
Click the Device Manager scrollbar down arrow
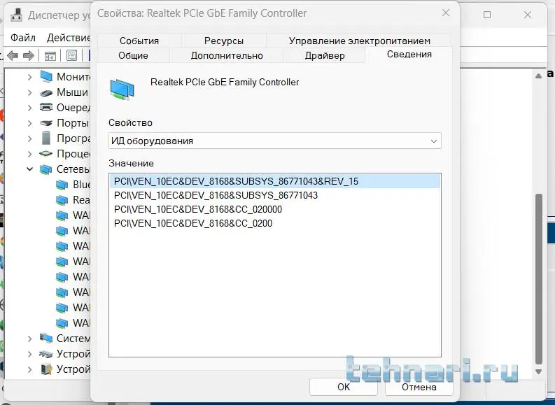pyautogui.click(x=538, y=371)
